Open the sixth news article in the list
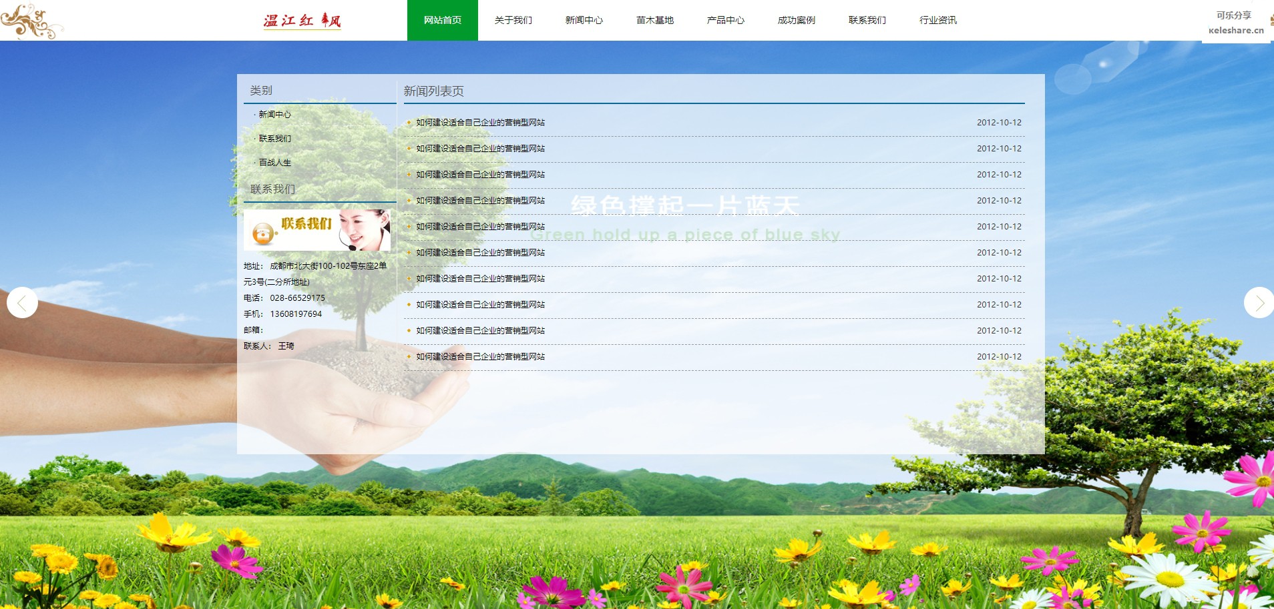This screenshot has height=609, width=1274. click(x=480, y=253)
